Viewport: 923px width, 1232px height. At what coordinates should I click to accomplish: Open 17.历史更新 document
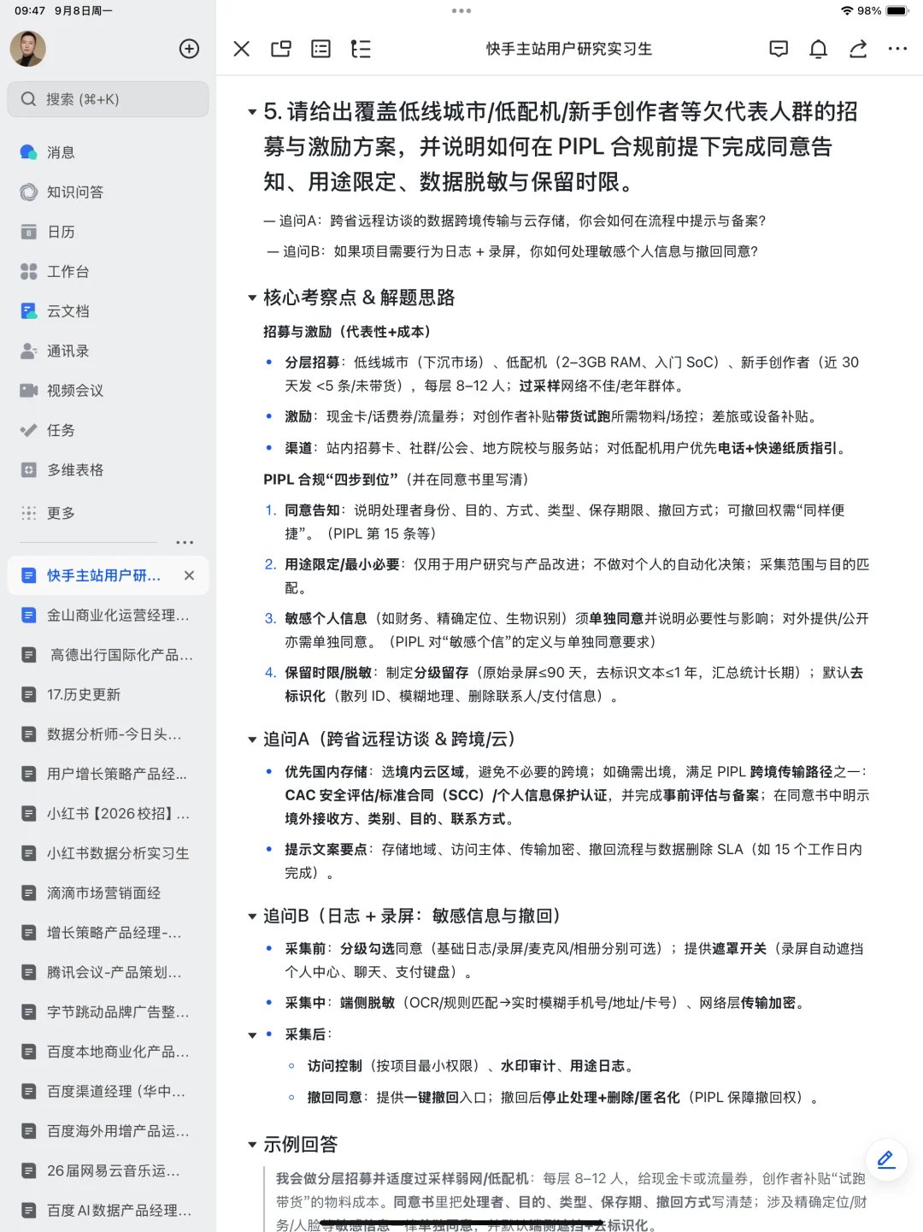(x=108, y=694)
